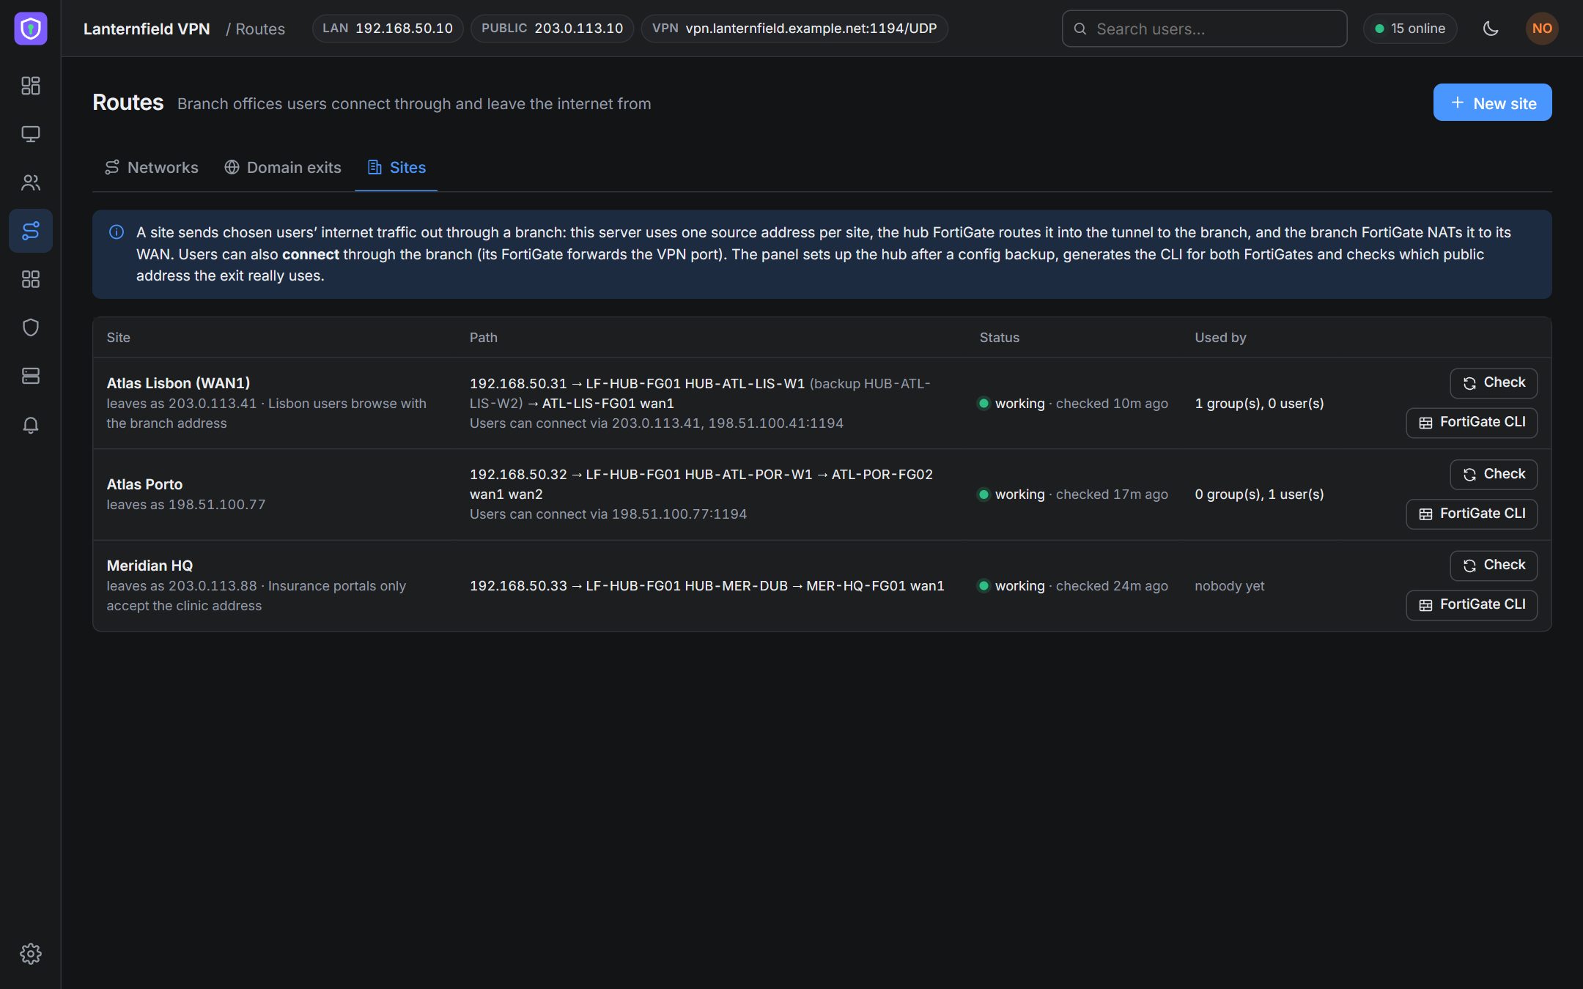1583x989 pixels.
Task: Click the Path column header
Action: click(x=483, y=337)
